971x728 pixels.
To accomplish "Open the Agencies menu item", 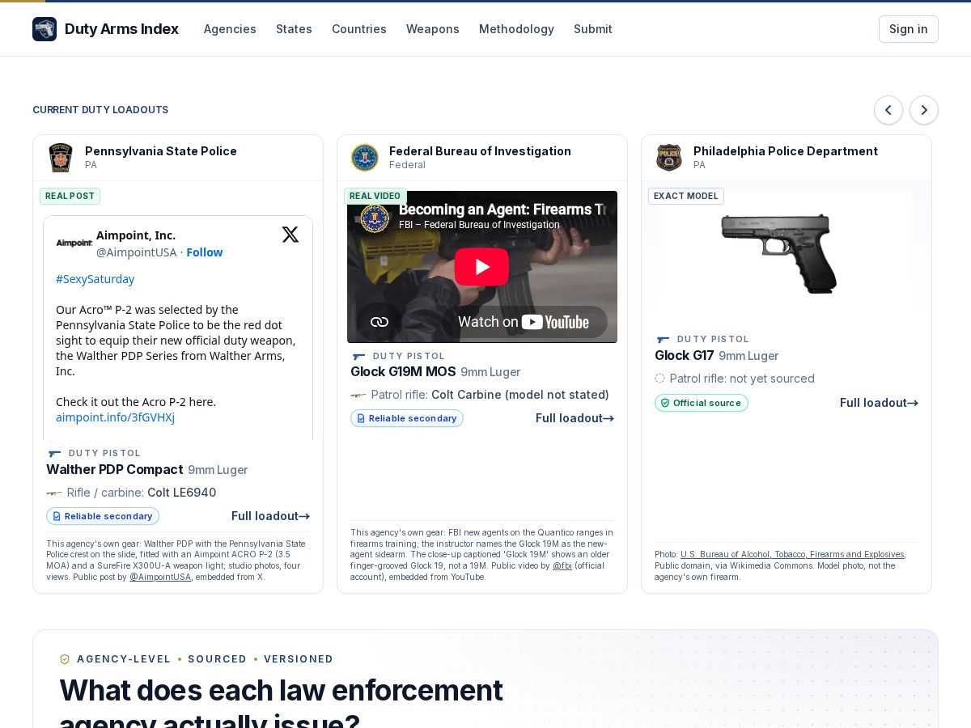I will pos(230,29).
